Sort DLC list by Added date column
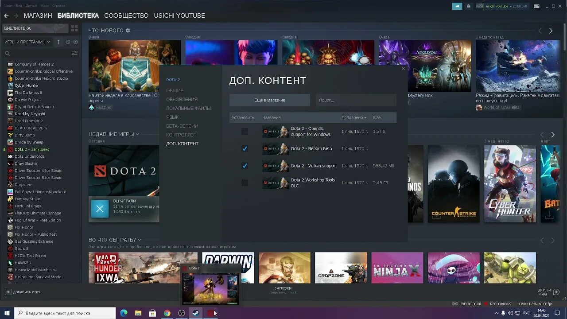This screenshot has width=567, height=319. pos(353,117)
